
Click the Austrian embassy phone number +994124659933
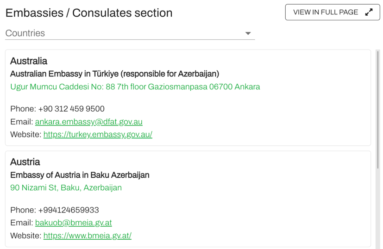(x=68, y=210)
